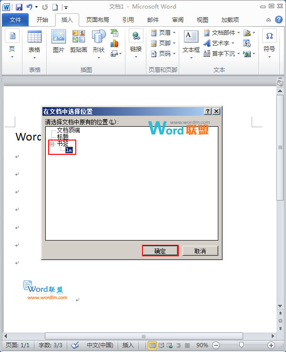The height and width of the screenshot is (352, 286).
Task: Open the 文件 File tab
Action: click(x=15, y=20)
